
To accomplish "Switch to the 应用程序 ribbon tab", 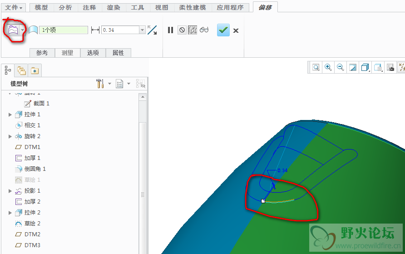I will pos(230,7).
